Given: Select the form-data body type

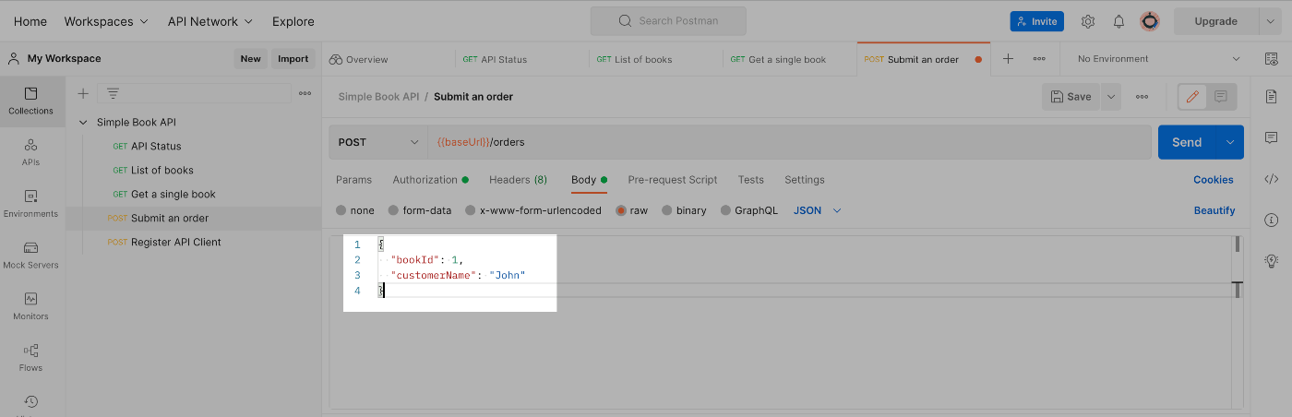Looking at the screenshot, I should click(x=420, y=210).
